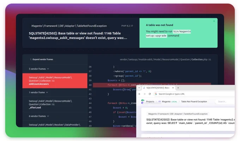240x141 pixels.
Task: Click the browser address bar
Action: (194, 94)
